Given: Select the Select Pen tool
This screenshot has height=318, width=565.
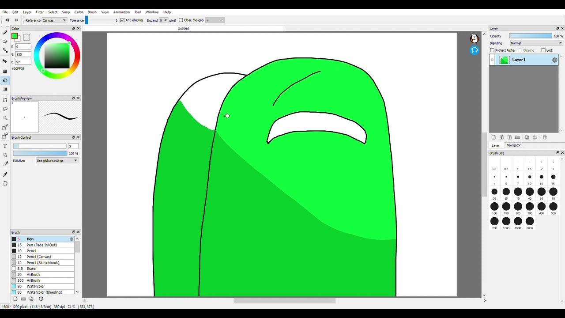Looking at the screenshot, I should (5, 127).
